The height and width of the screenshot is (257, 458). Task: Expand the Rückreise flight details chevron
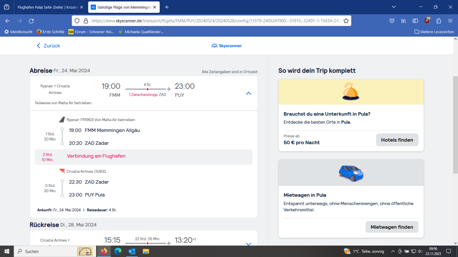[x=249, y=244]
